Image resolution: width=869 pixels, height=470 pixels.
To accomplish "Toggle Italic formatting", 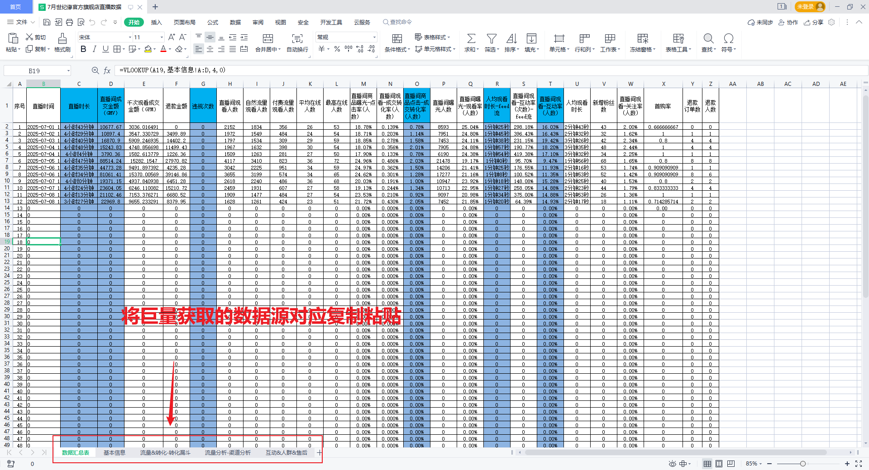I will coord(94,49).
